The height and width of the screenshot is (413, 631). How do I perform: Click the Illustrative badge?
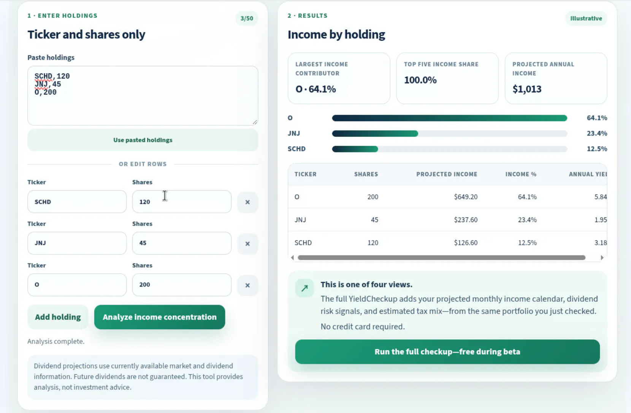point(586,18)
